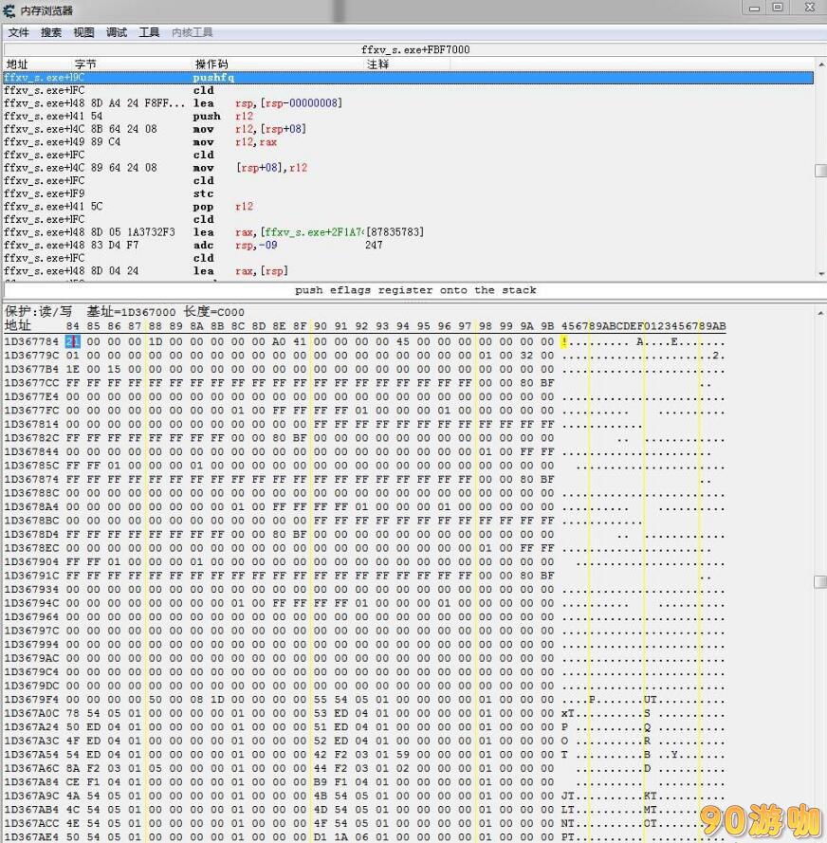
Task: Click the A0 byte in row 1D367784
Action: click(279, 341)
